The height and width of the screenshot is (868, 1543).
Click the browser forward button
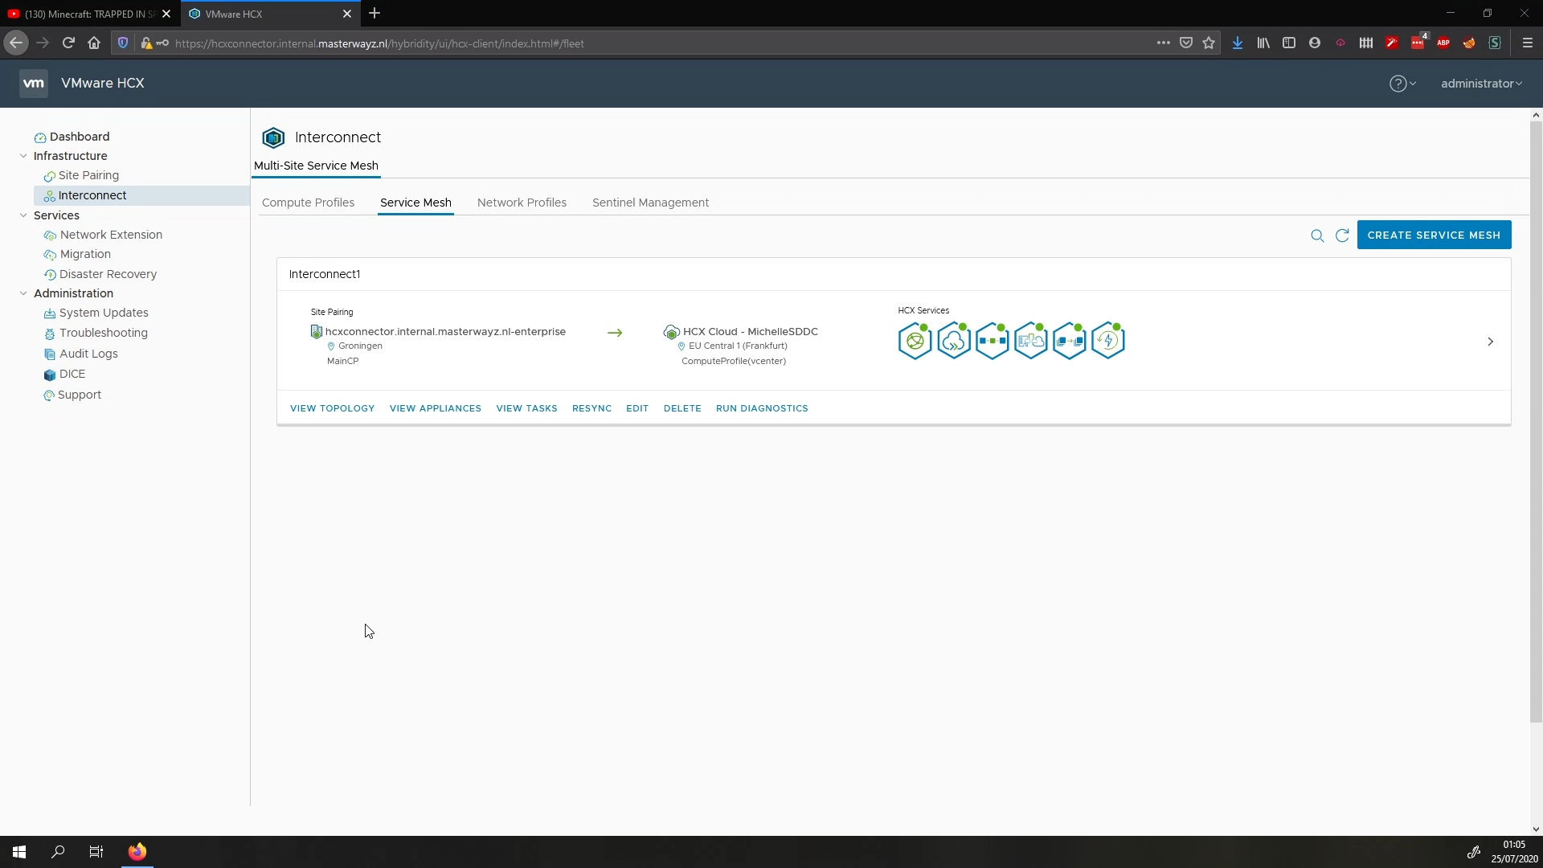(43, 43)
